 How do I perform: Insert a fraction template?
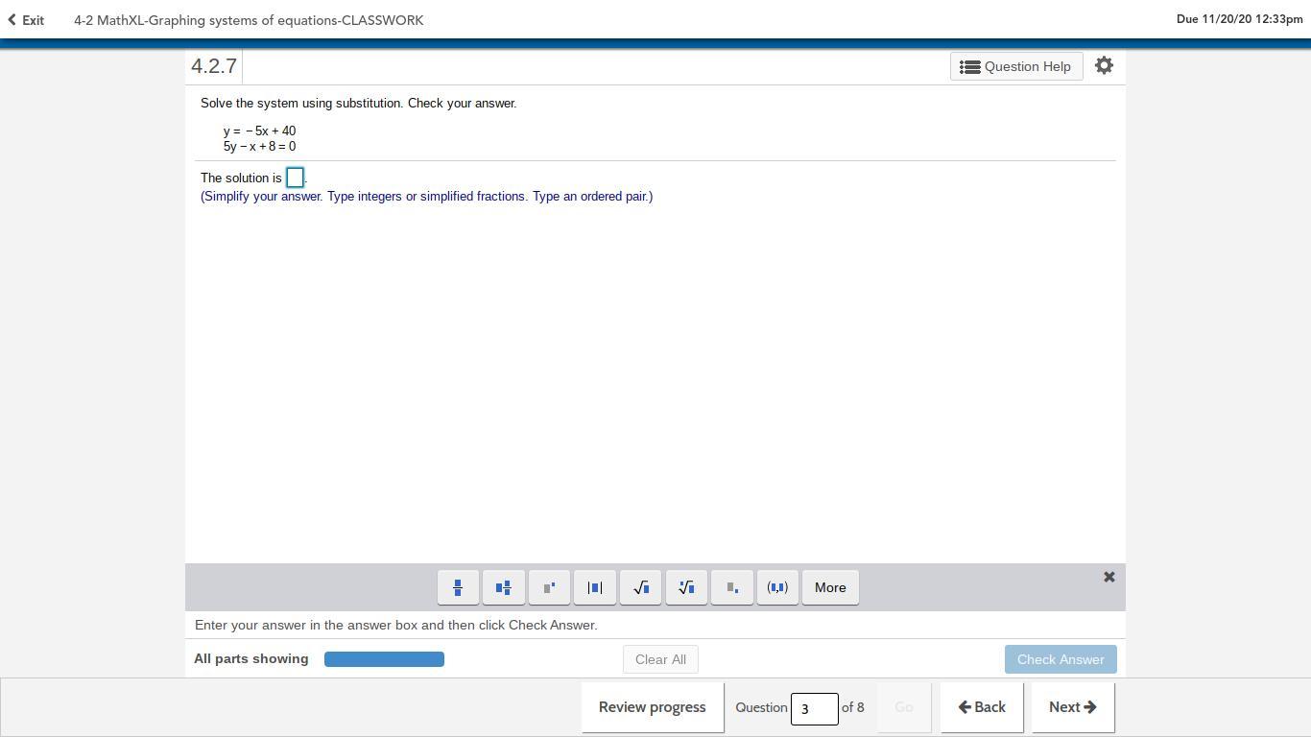click(x=458, y=587)
